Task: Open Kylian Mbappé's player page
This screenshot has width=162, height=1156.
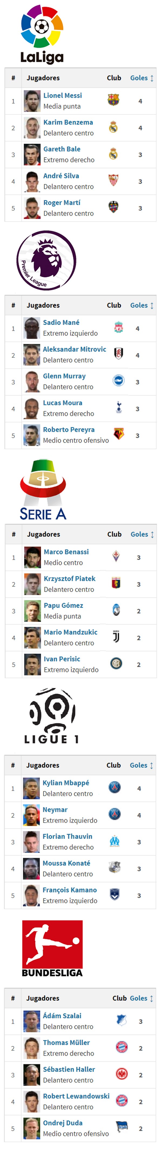Action: (x=66, y=783)
